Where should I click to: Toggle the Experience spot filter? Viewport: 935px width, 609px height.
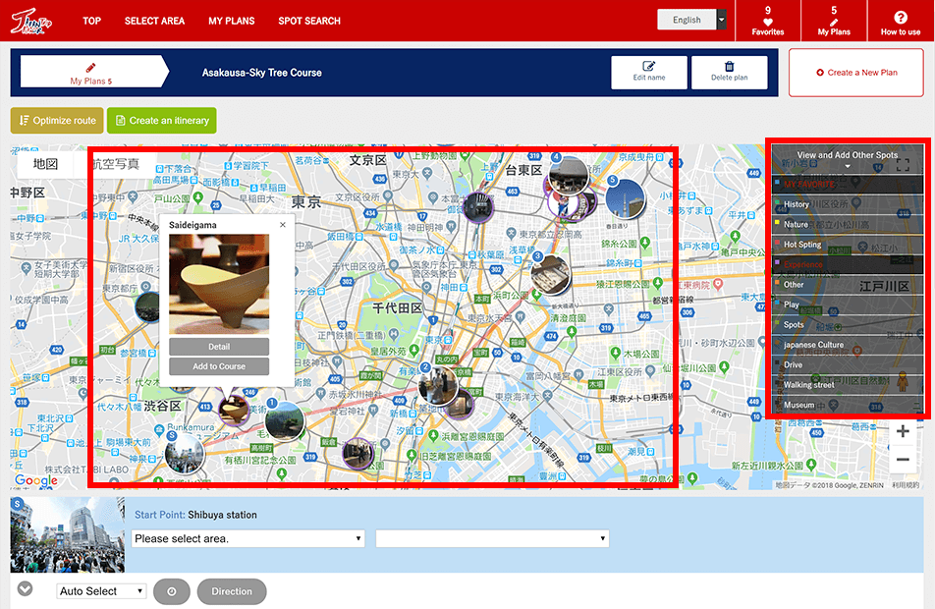[x=848, y=264]
